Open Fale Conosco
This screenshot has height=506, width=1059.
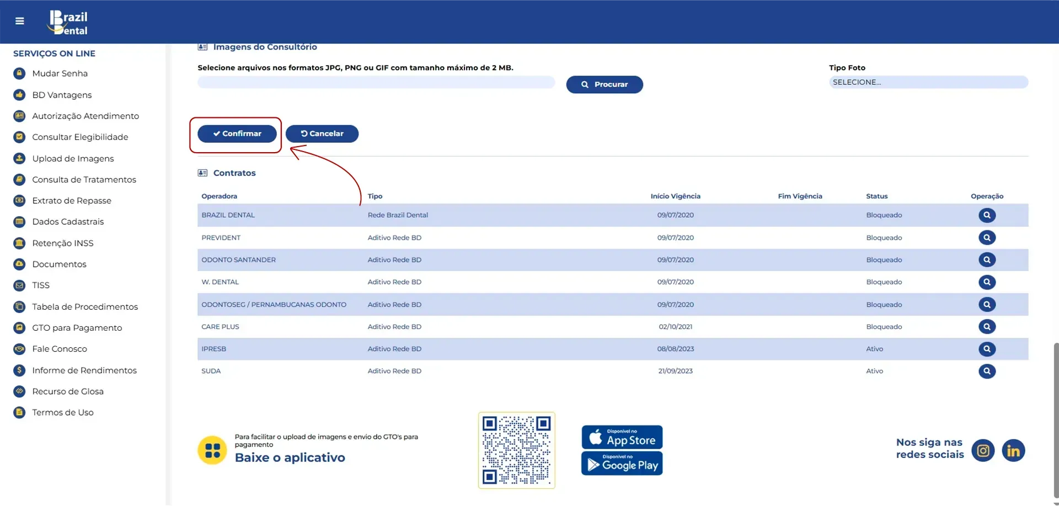pos(60,349)
